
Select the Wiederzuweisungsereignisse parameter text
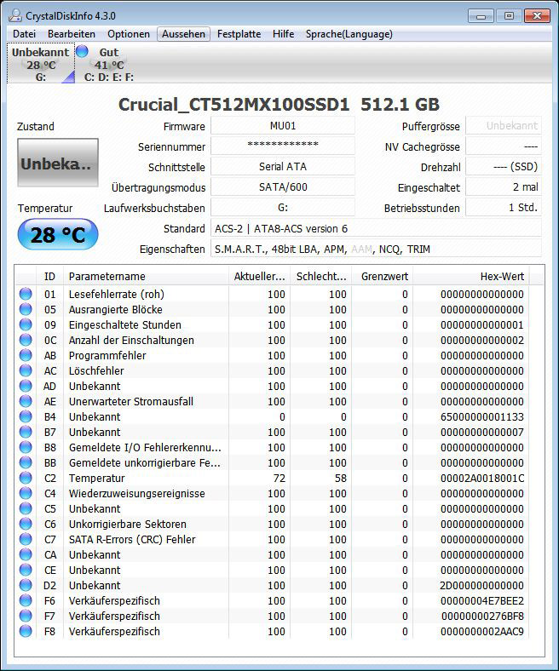(x=136, y=493)
